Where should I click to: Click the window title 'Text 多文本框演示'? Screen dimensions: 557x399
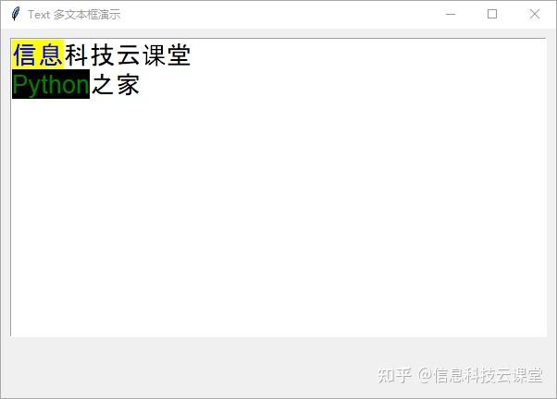tap(74, 15)
